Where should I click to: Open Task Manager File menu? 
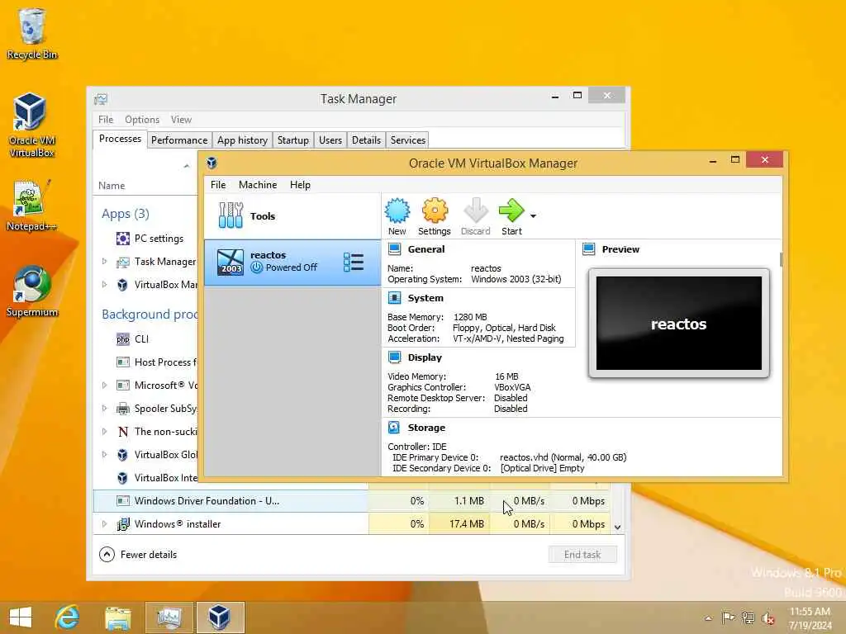pyautogui.click(x=106, y=119)
